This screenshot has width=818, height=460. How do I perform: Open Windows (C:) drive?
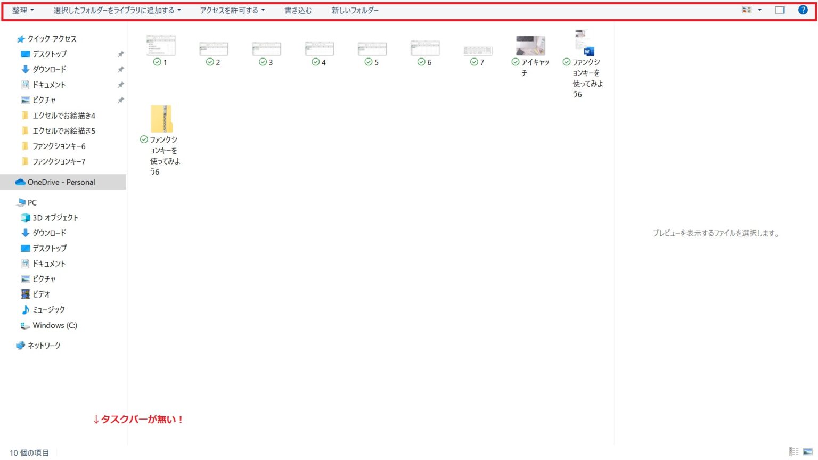(54, 325)
